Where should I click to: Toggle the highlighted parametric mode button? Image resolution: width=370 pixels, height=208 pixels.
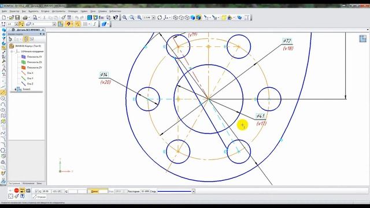point(77,24)
